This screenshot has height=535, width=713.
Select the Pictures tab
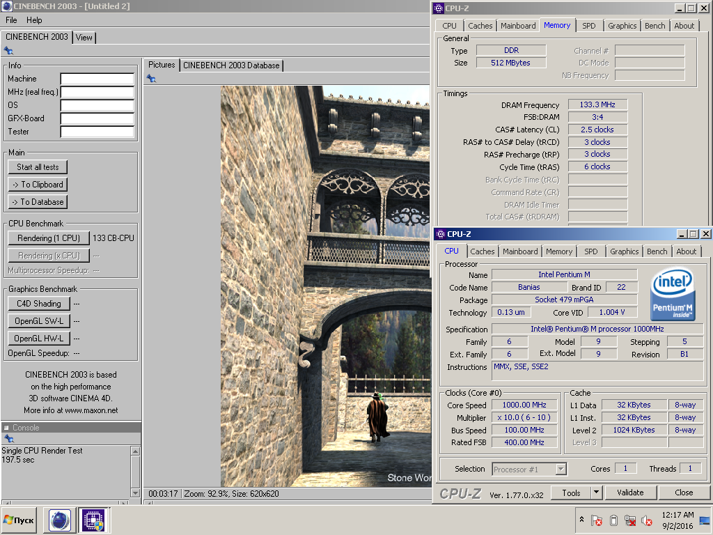click(162, 65)
